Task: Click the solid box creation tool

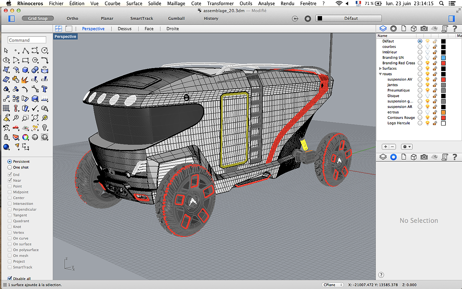Action: 25,70
